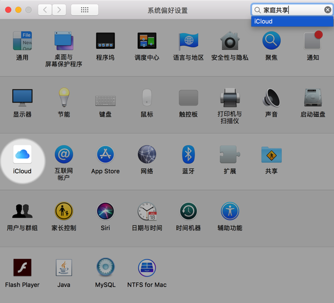Screen dimensions: 334x303
Task: Go back with the left arrow button
Action: click(x=45, y=10)
